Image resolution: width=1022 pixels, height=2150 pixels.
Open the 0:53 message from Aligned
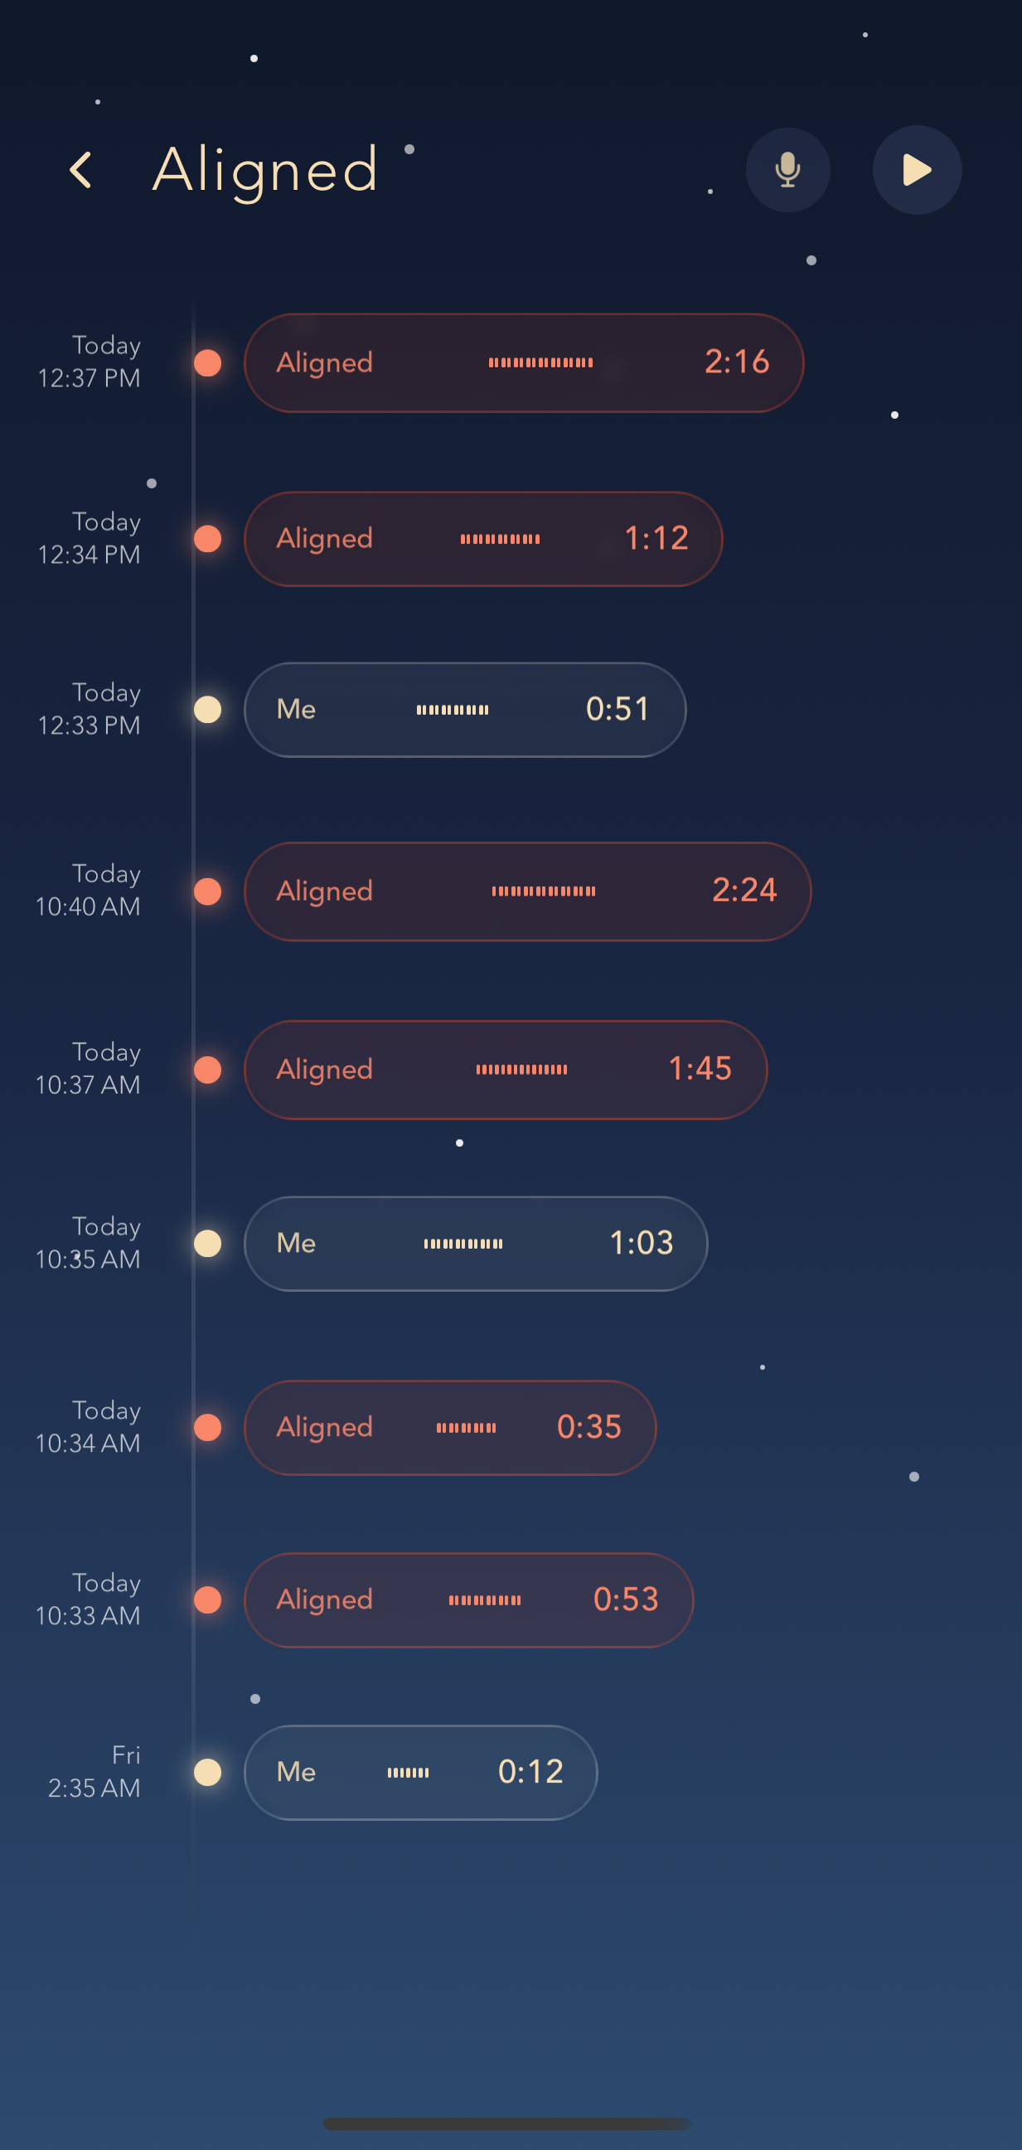point(467,1599)
